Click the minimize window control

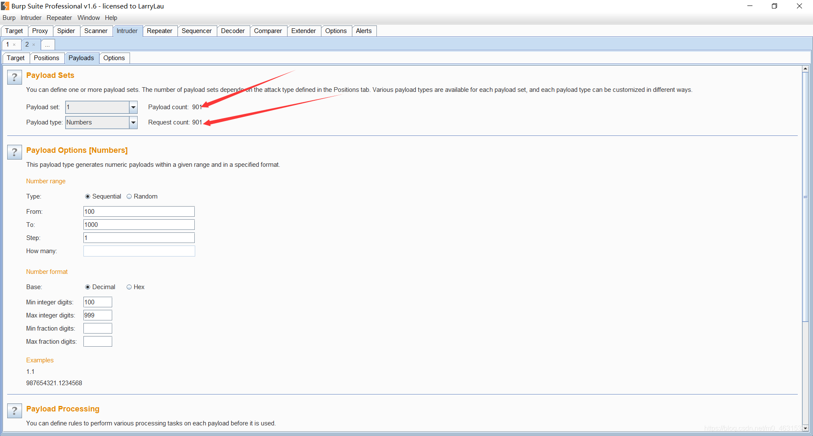[749, 6]
